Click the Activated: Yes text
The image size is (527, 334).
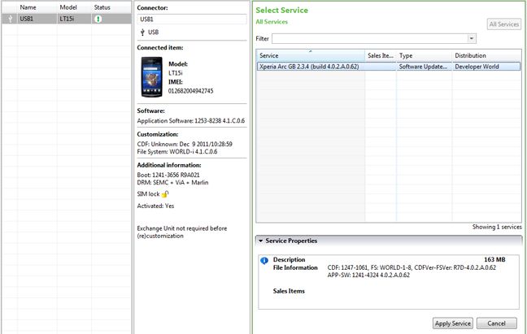click(x=155, y=206)
